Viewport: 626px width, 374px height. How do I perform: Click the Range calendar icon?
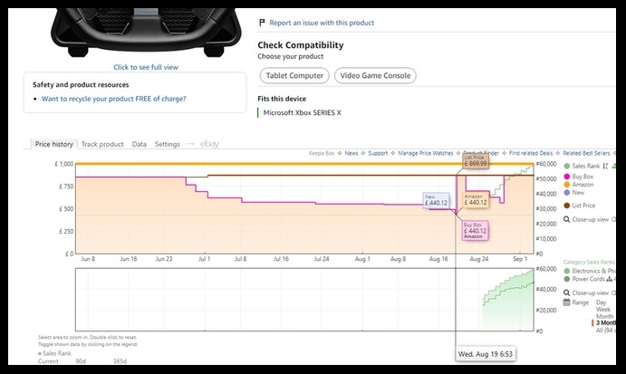click(x=566, y=302)
